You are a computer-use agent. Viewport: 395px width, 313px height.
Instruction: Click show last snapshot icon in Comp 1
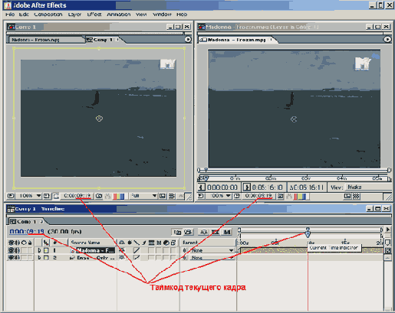(x=107, y=196)
